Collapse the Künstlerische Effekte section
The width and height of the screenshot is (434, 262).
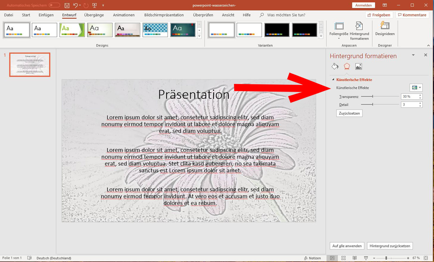[333, 79]
